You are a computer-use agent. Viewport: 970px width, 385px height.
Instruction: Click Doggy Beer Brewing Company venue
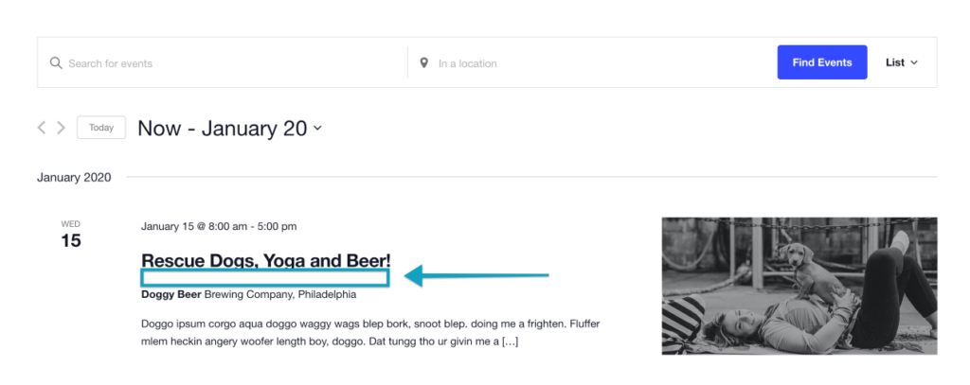coord(249,294)
